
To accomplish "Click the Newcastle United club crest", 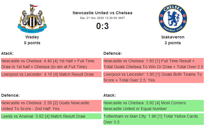I will 32,18.
